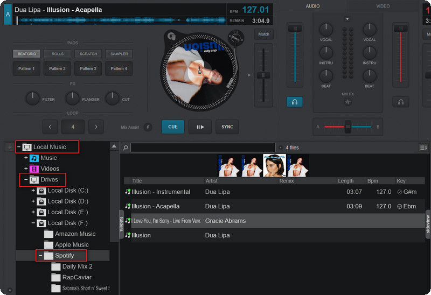
Task: Select the ROLLS pad mode
Action: (x=58, y=54)
